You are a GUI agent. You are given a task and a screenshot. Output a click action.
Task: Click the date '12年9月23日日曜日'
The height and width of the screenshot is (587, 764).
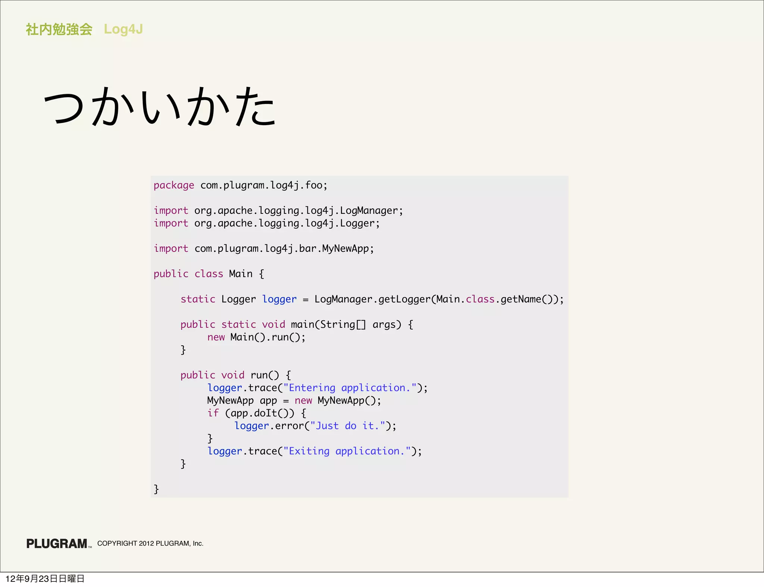coord(45,579)
